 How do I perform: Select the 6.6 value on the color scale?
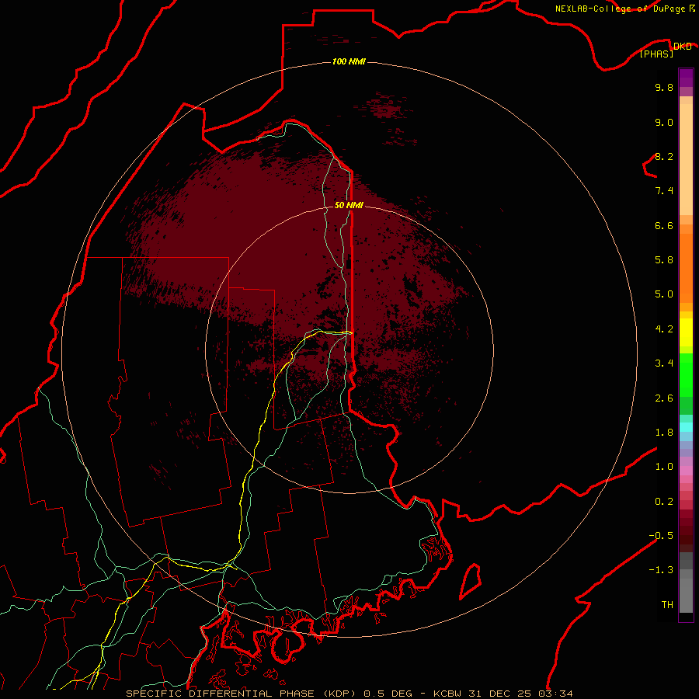664,225
